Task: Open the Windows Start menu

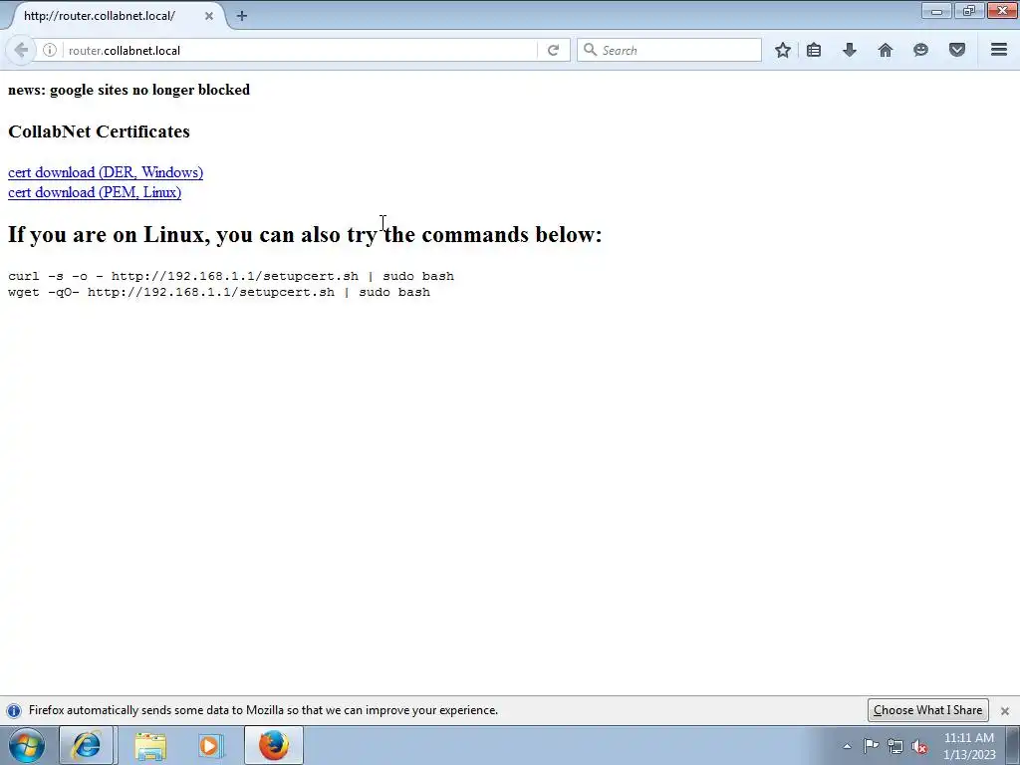Action: click(x=27, y=745)
